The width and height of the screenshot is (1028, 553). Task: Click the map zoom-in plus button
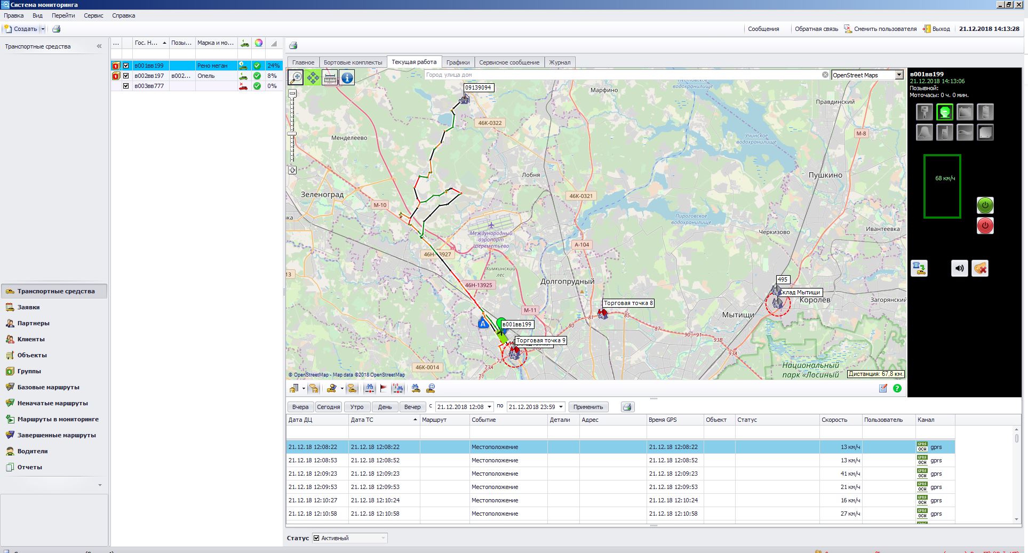click(x=292, y=171)
